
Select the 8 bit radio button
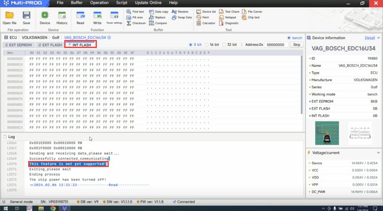coord(191,45)
